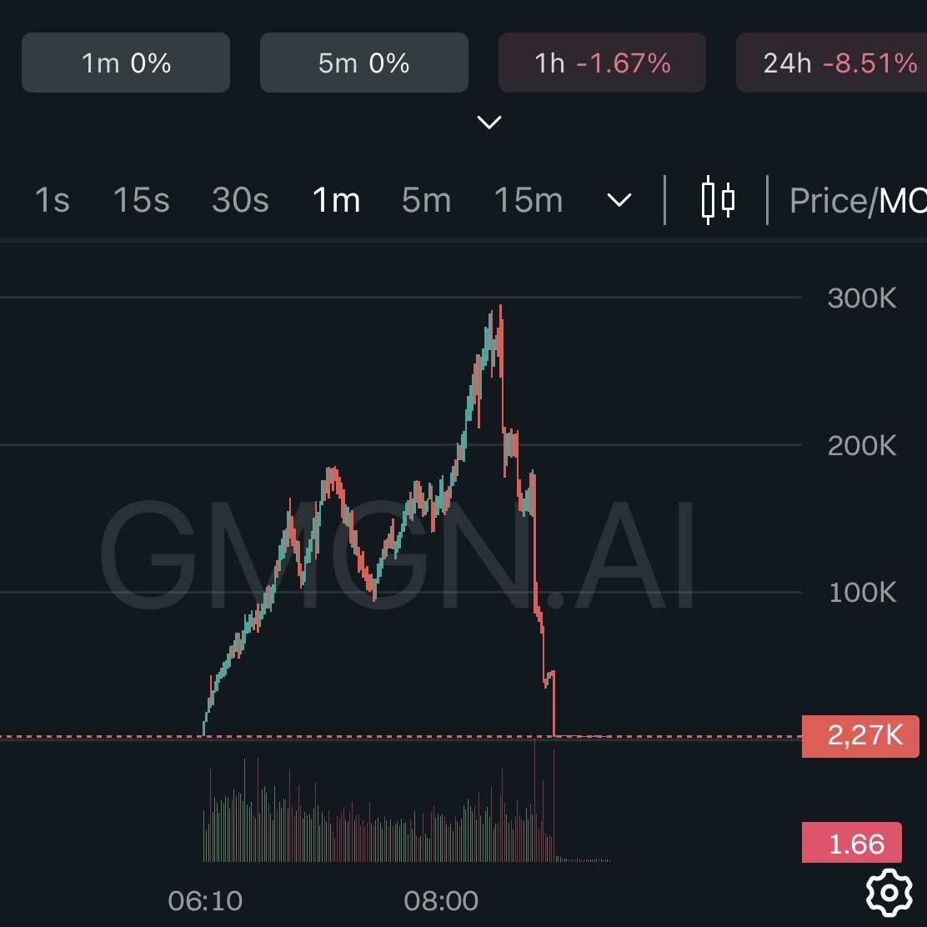The height and width of the screenshot is (927, 927).
Task: Toggle MC display mode
Action: [x=903, y=201]
